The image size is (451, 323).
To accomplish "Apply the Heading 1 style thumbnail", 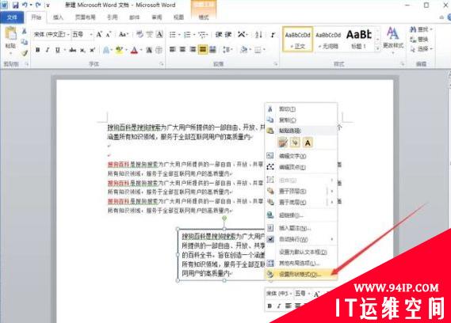I will pyautogui.click(x=359, y=39).
